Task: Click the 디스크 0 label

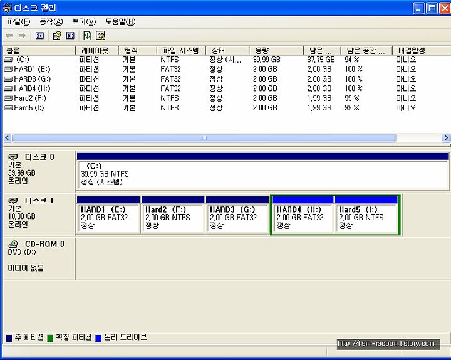Action: (39, 157)
